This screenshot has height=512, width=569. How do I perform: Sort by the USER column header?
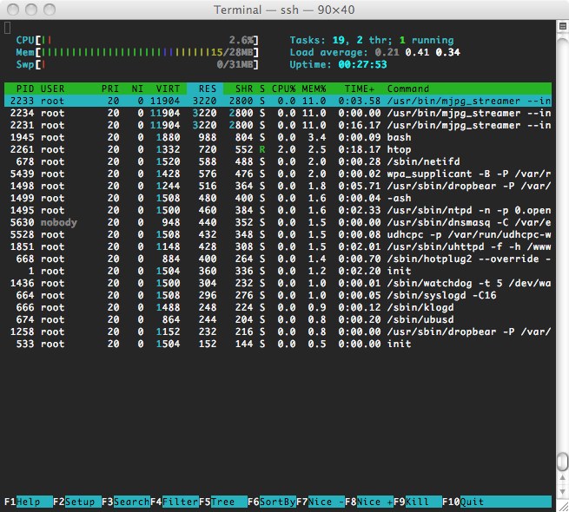[x=52, y=89]
